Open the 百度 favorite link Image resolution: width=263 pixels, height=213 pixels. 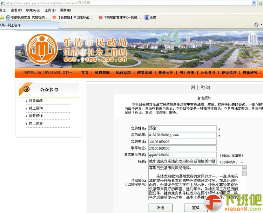pos(150,18)
